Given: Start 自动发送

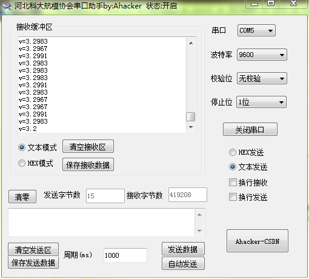Looking at the screenshot, I should coord(183,263).
